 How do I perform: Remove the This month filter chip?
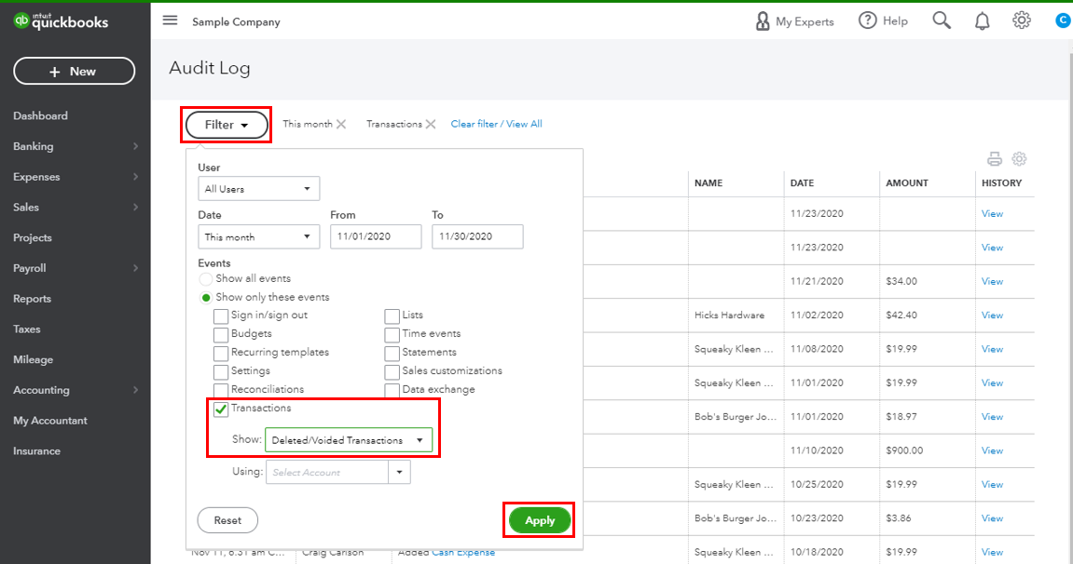[341, 125]
